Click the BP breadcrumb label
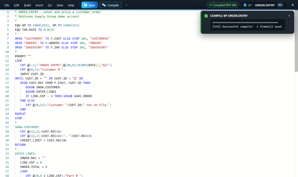Image resolution: width=298 pixels, height=177 pixels. [250, 5]
